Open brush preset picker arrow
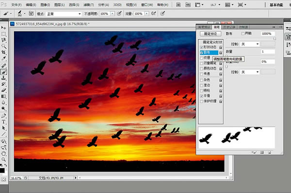 pyautogui.click(x=25, y=14)
